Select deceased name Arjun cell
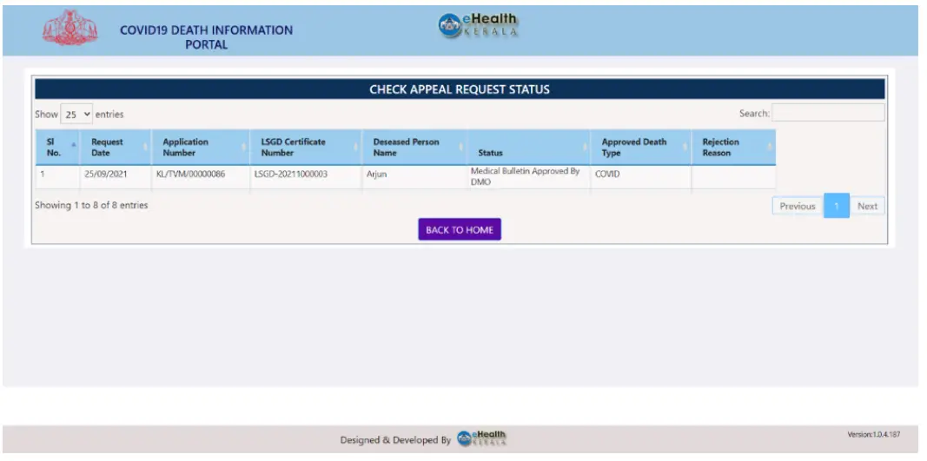 click(414, 177)
